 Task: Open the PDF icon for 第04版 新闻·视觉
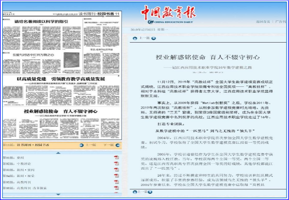point(116,176)
